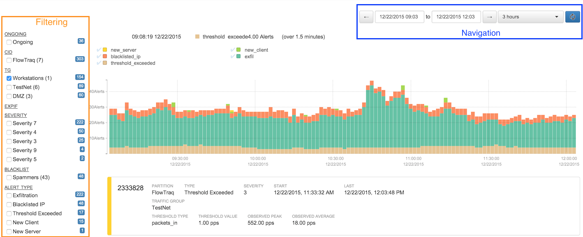This screenshot has width=583, height=237.
Task: Click the ALERT TYPE section heading
Action: (x=19, y=187)
